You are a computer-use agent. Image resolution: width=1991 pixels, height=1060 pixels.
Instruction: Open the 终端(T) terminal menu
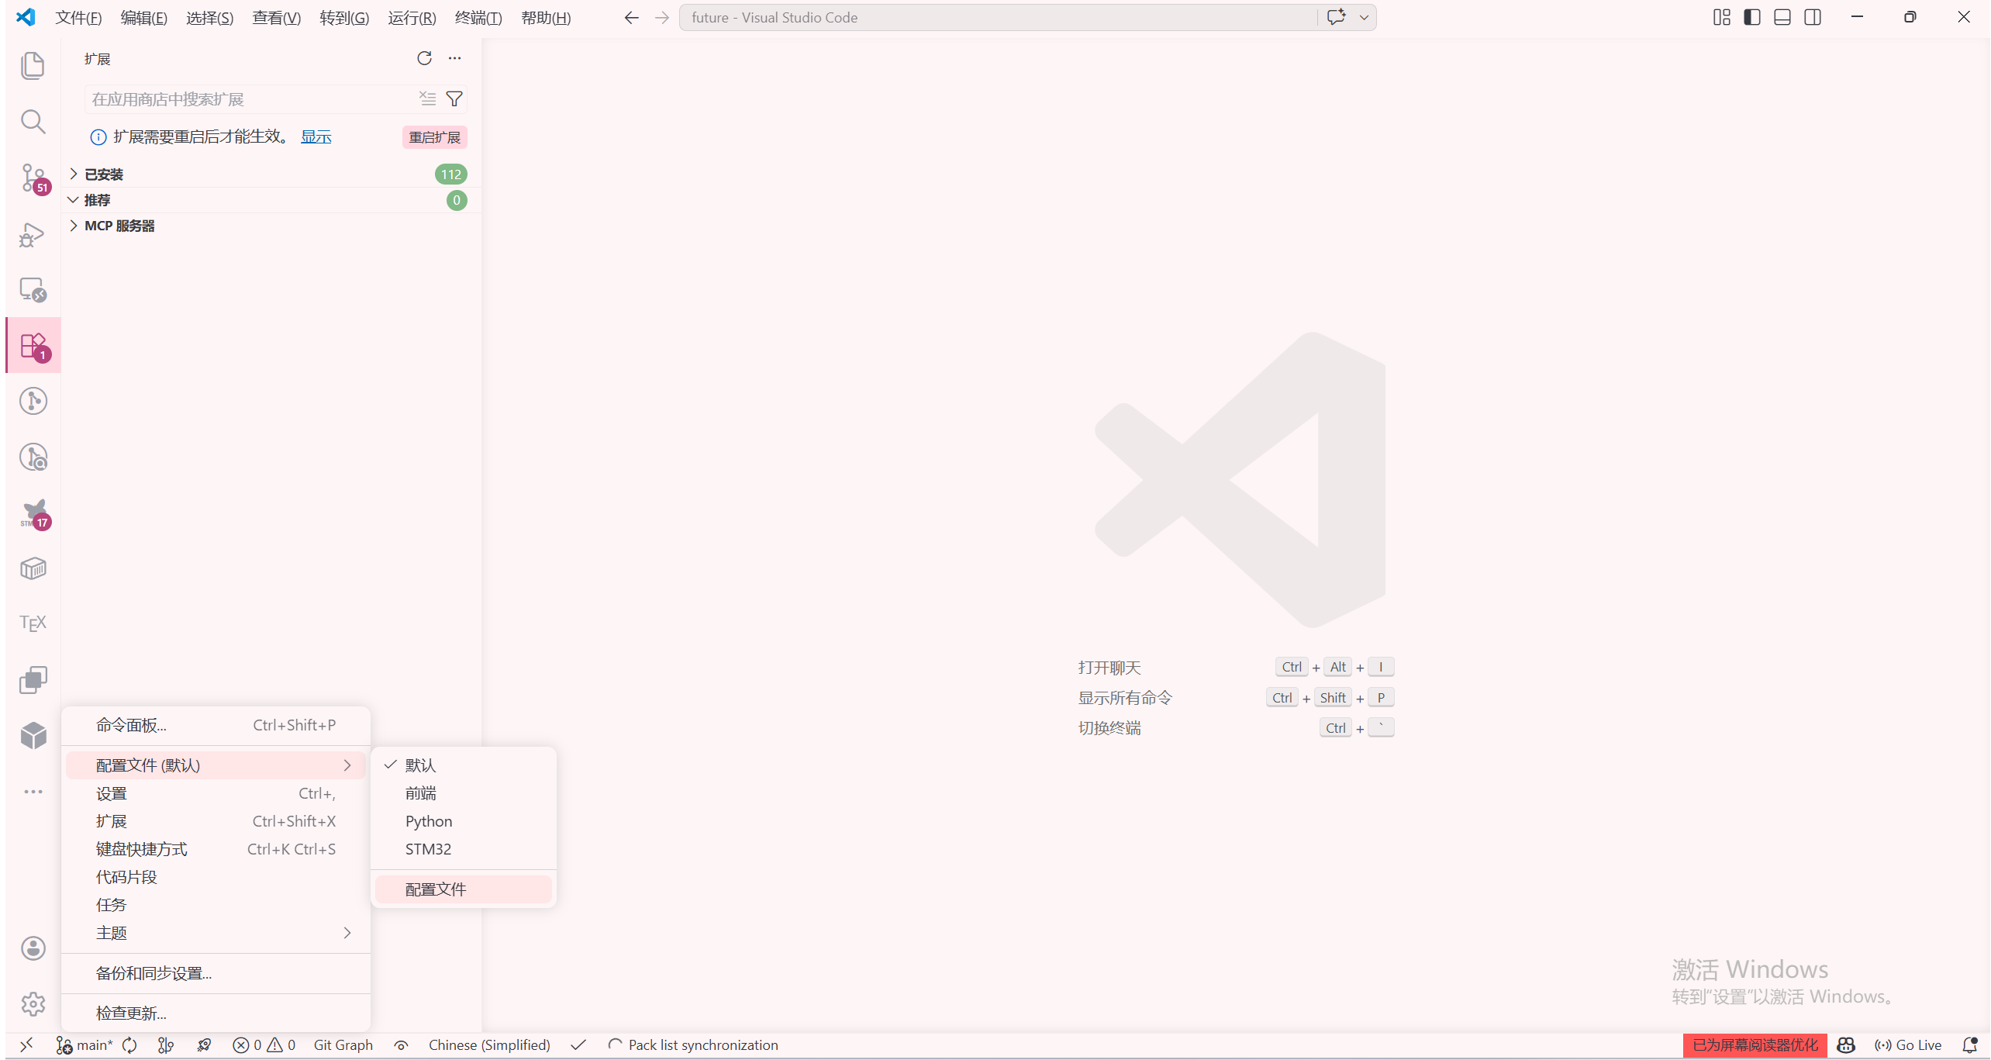(478, 18)
